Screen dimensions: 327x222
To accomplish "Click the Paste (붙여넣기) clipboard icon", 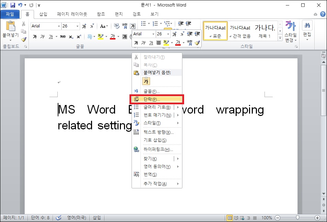I will click(11, 26).
